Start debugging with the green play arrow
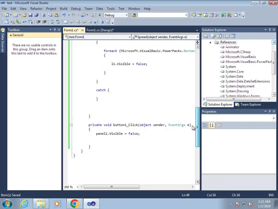278x209 pixels. (x=100, y=15)
